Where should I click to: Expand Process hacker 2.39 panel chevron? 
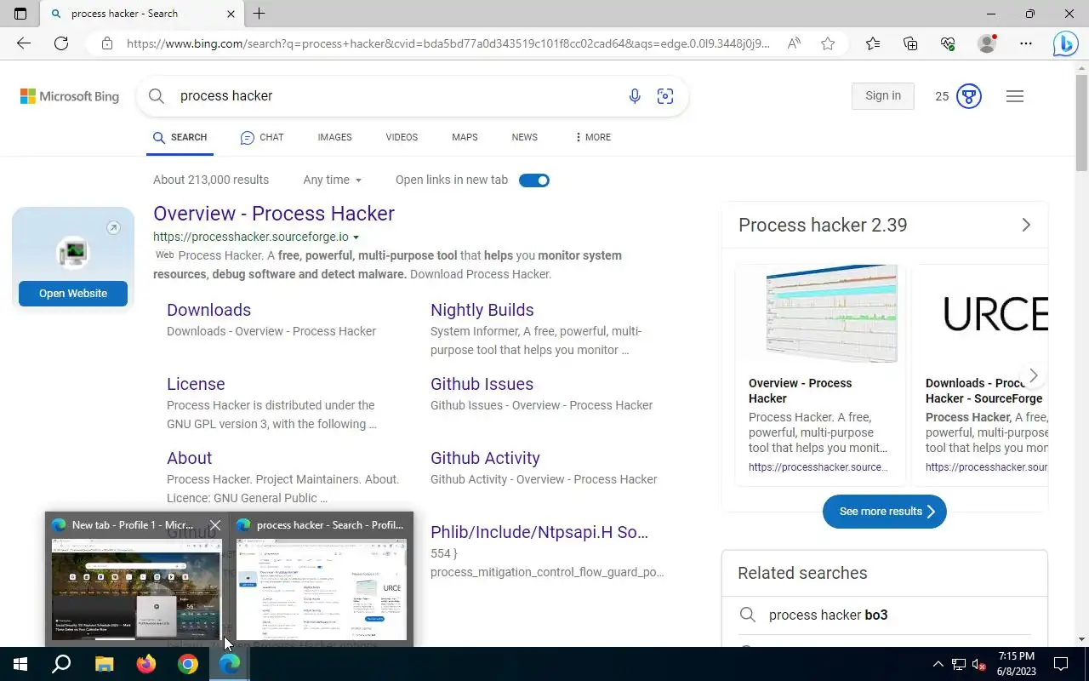(1026, 225)
